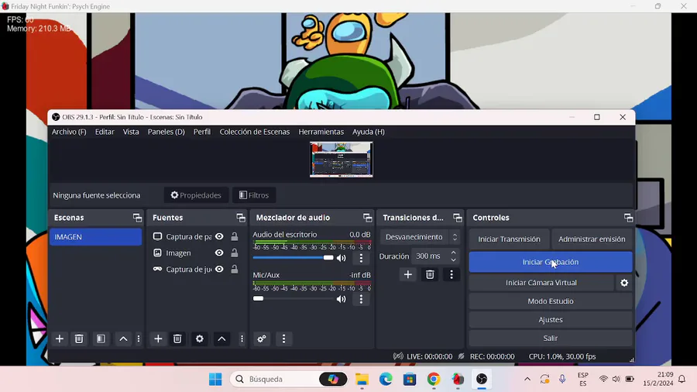
Task: Move source up in Fuentes toolbar
Action: point(221,339)
